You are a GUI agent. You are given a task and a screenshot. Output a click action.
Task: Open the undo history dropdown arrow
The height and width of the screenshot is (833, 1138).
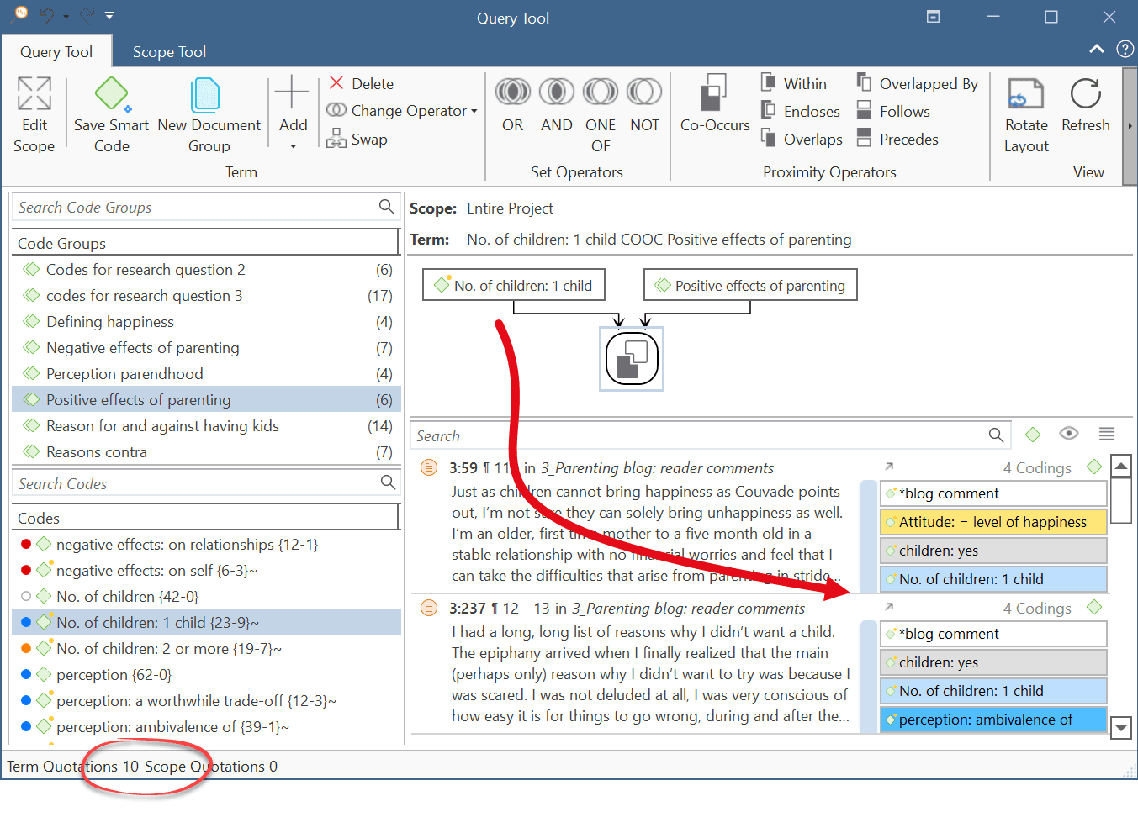click(66, 17)
